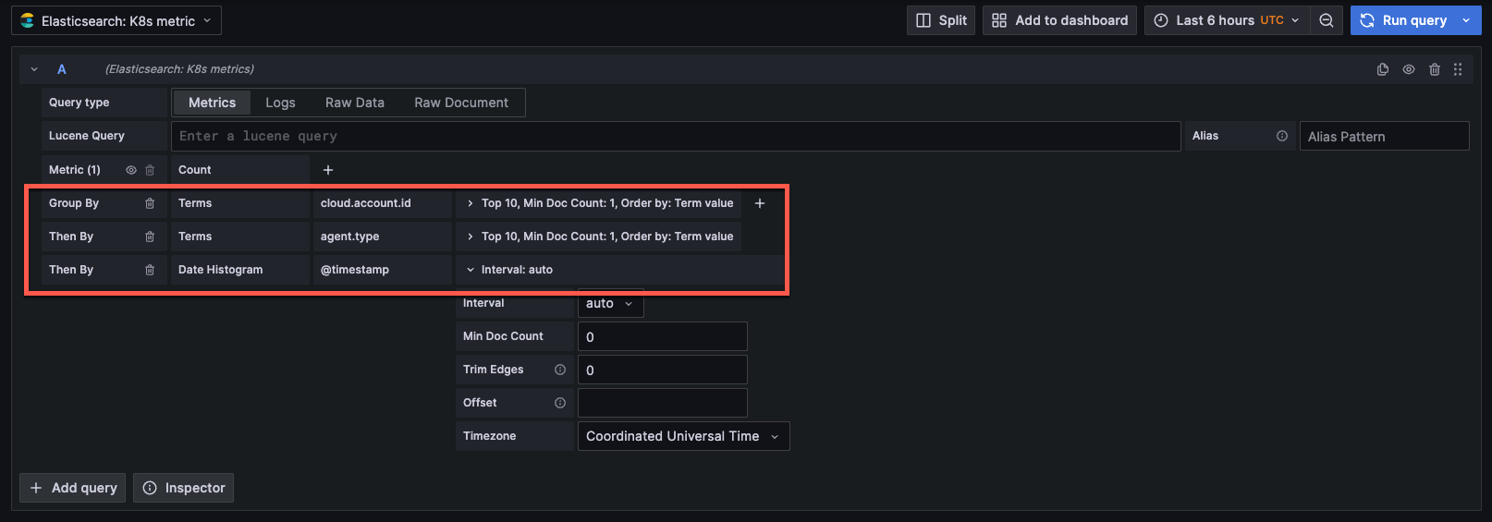Delete the Group By row
1492x522 pixels.
[x=150, y=203]
